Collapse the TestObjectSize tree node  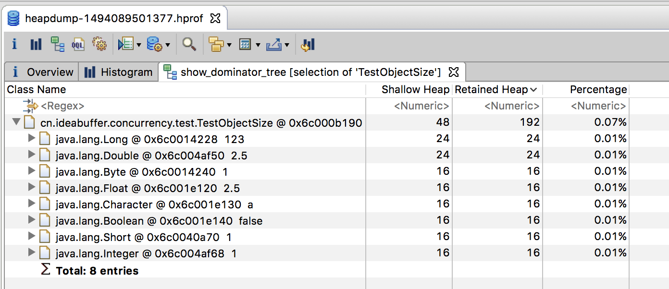(x=16, y=122)
